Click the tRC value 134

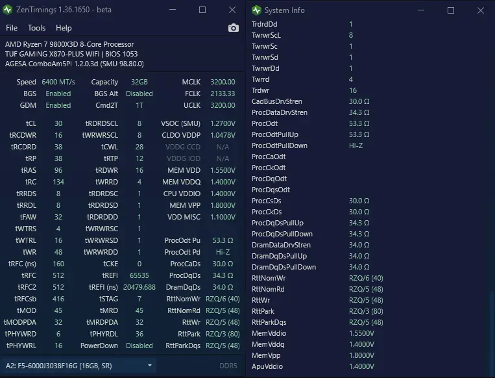58,182
